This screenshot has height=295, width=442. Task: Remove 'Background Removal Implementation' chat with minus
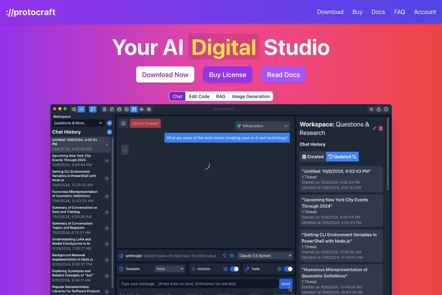(107, 260)
